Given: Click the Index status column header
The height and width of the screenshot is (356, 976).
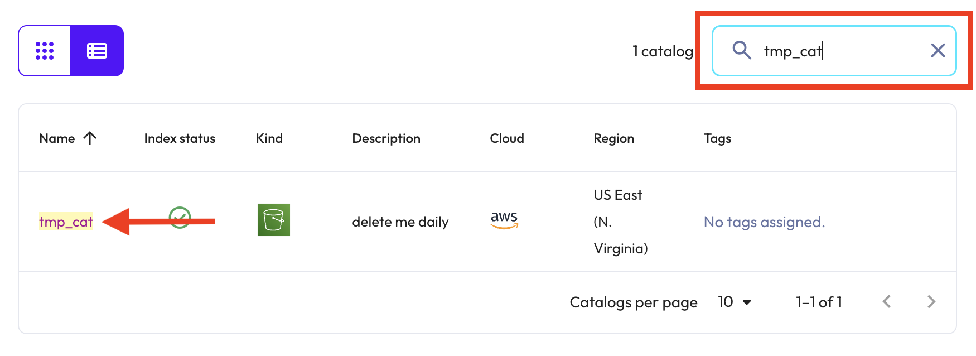Looking at the screenshot, I should click(x=180, y=138).
